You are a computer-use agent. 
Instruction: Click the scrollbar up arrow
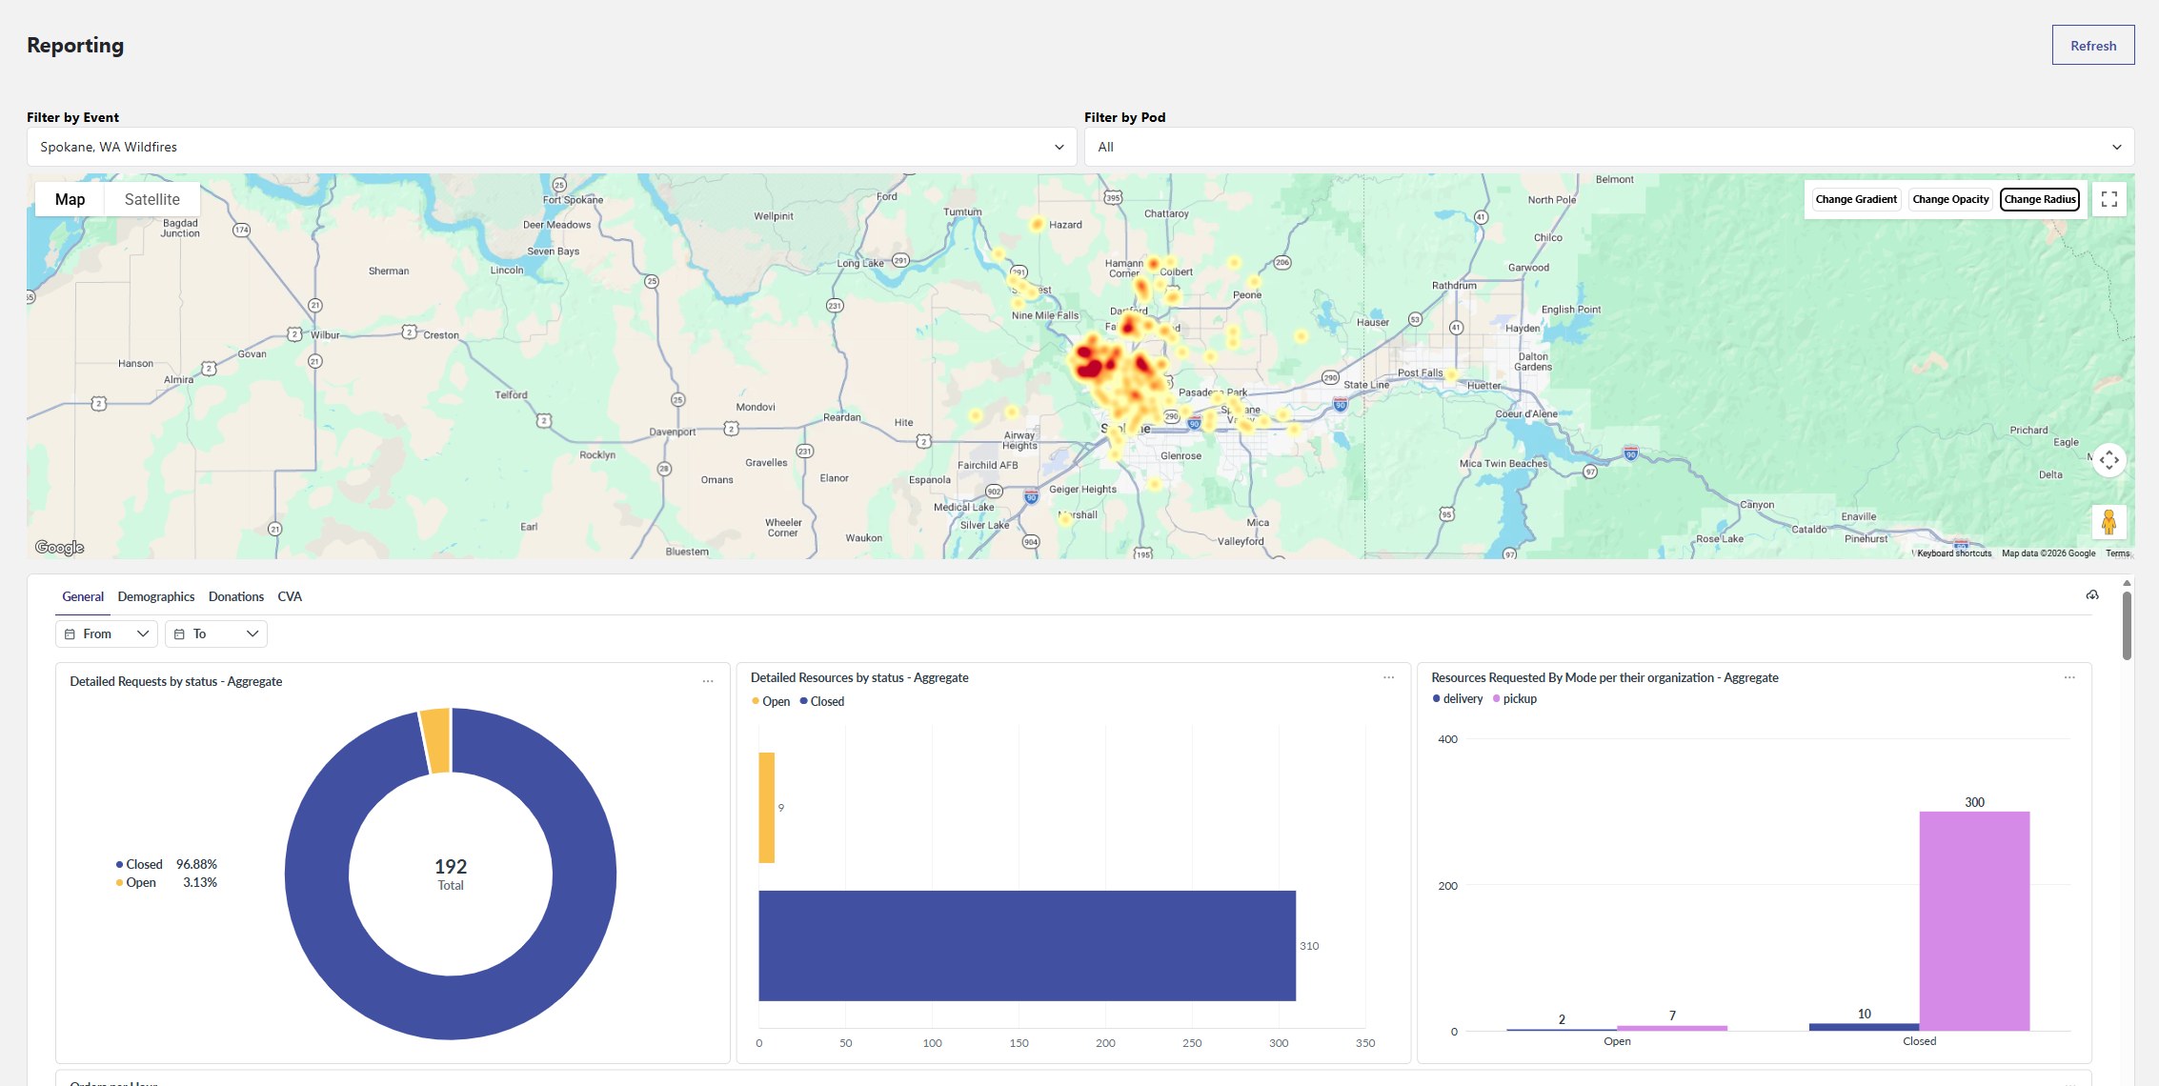coord(2127,583)
